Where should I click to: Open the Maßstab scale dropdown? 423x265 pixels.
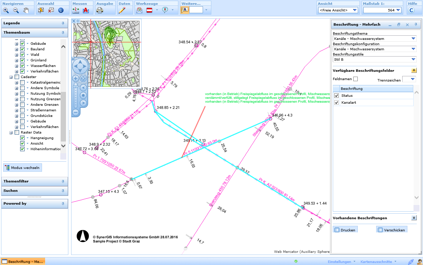click(x=398, y=10)
